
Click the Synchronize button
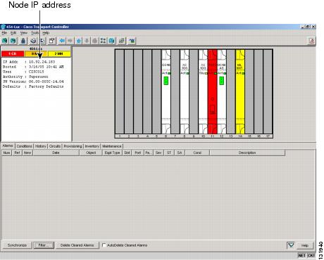(x=17, y=245)
